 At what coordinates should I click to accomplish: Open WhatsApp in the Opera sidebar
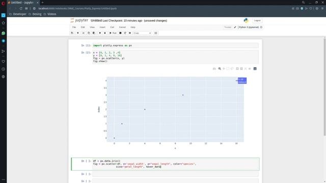(x=4, y=33)
